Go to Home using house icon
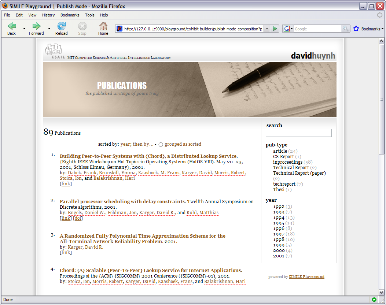This screenshot has height=305, width=386. click(x=103, y=26)
